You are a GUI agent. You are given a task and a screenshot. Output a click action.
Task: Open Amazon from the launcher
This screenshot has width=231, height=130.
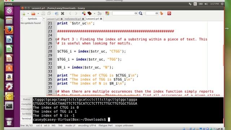pos(9,77)
